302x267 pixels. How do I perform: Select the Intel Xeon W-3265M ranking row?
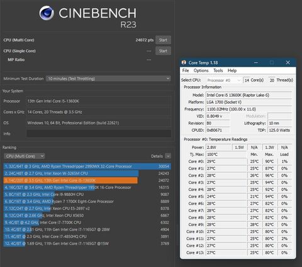87,173
